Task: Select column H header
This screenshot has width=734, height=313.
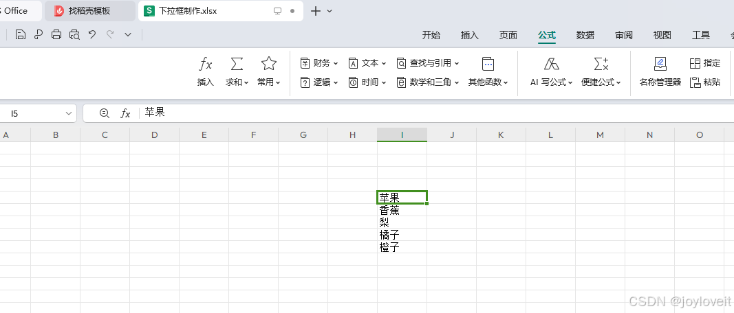Action: pos(352,135)
